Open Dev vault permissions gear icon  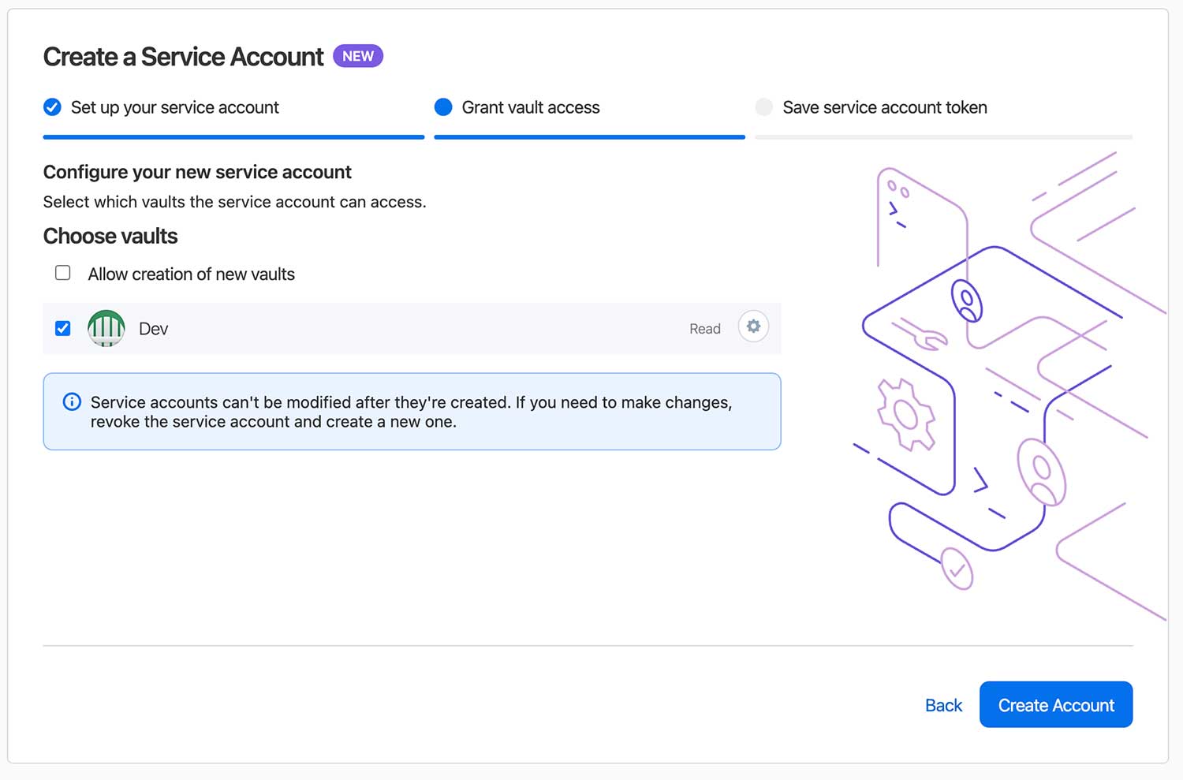point(753,327)
